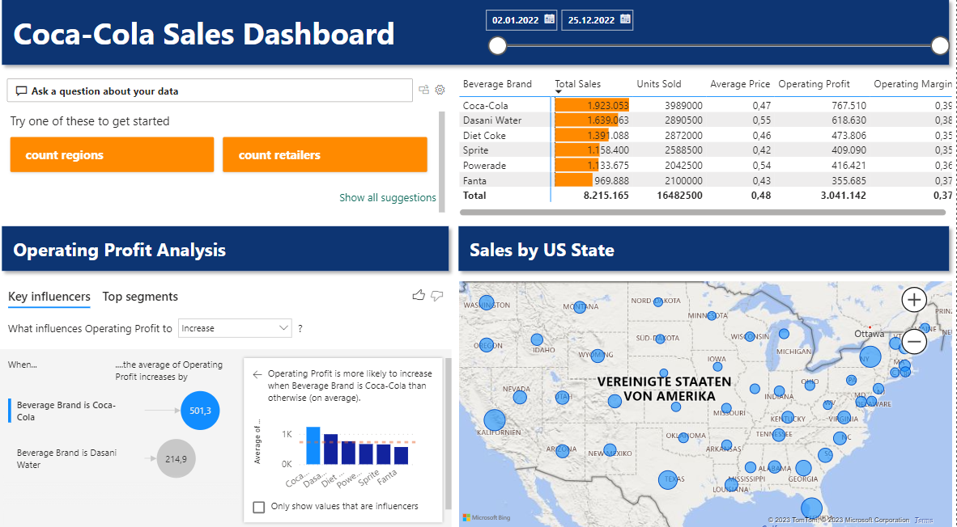Zoom in on the US map

(914, 300)
